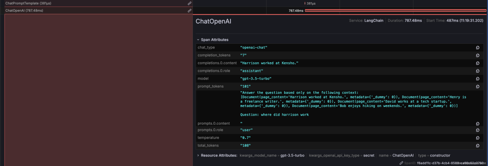Click the "assistant" role value

[252, 71]
